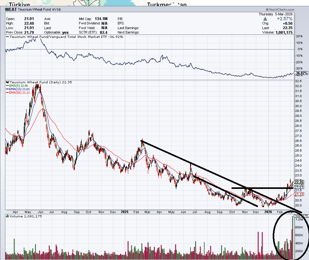Click the relative strength legend '-36.92%' line label
Screen dimensions: 309x260
64,37
